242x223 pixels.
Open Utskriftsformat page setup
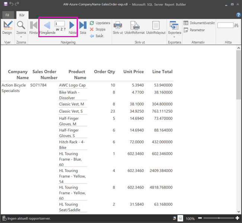click(134, 28)
